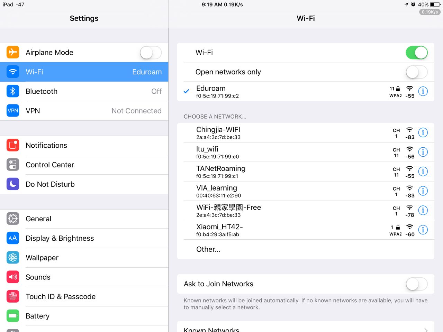Tap the Wallpaper flower icon

[x=13, y=257]
